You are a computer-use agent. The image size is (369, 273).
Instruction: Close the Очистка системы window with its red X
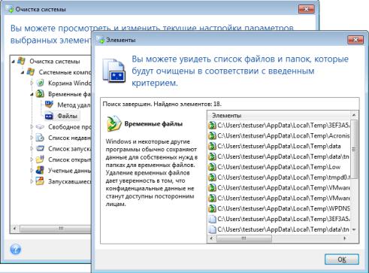pos(306,9)
